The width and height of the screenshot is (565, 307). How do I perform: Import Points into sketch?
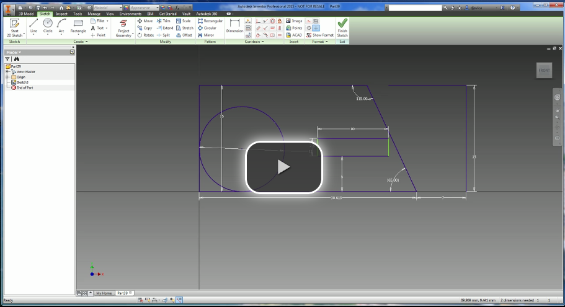click(x=294, y=28)
